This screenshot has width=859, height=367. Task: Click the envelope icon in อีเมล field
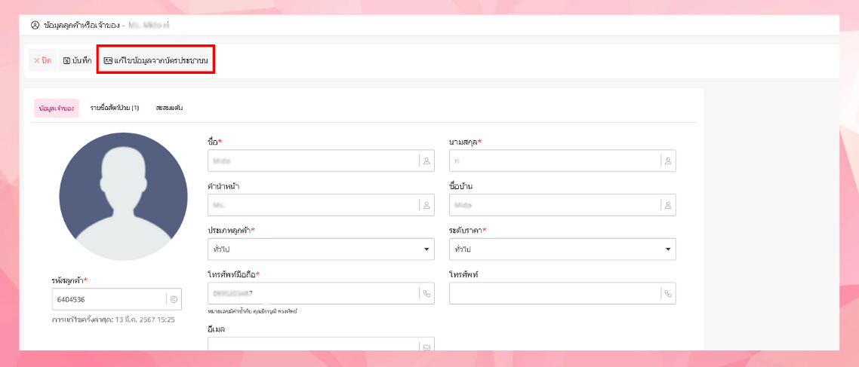tap(426, 347)
